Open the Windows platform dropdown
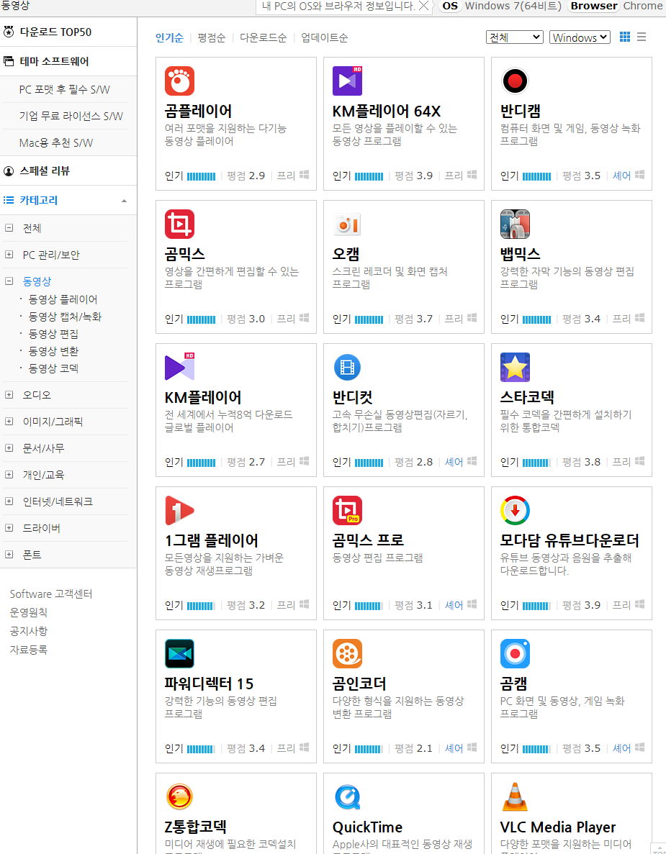666x854 pixels. point(580,37)
